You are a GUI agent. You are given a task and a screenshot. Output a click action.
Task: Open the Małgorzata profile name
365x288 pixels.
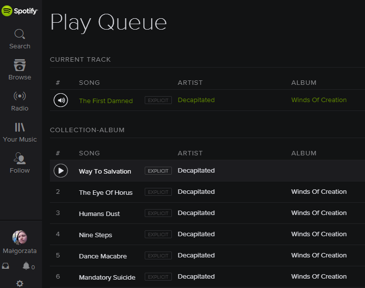tap(20, 251)
